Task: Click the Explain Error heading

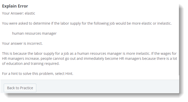Action: [15, 6]
